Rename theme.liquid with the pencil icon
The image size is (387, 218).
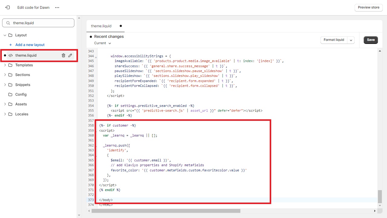tap(70, 55)
